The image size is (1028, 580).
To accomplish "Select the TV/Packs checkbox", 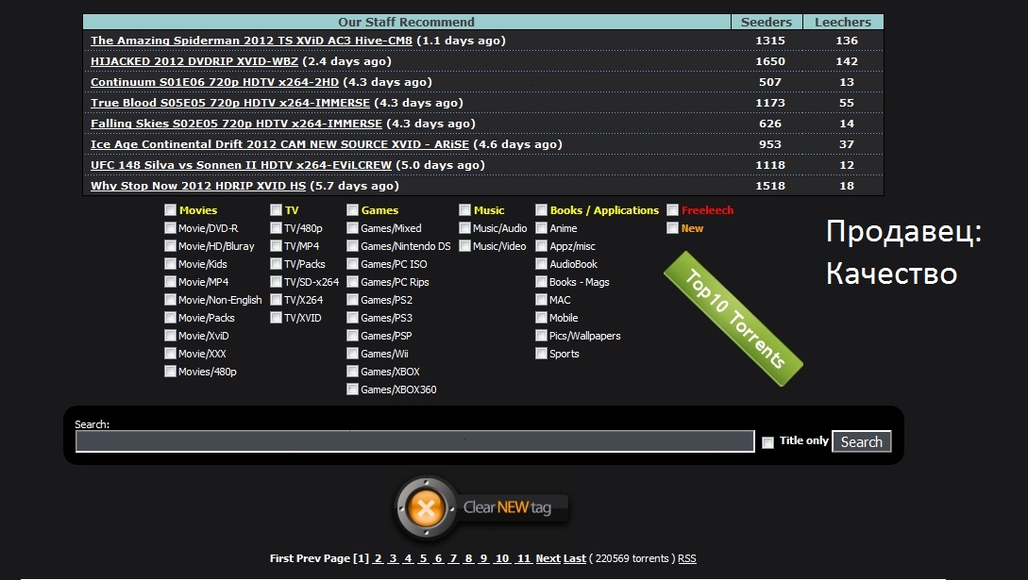I will click(x=276, y=264).
